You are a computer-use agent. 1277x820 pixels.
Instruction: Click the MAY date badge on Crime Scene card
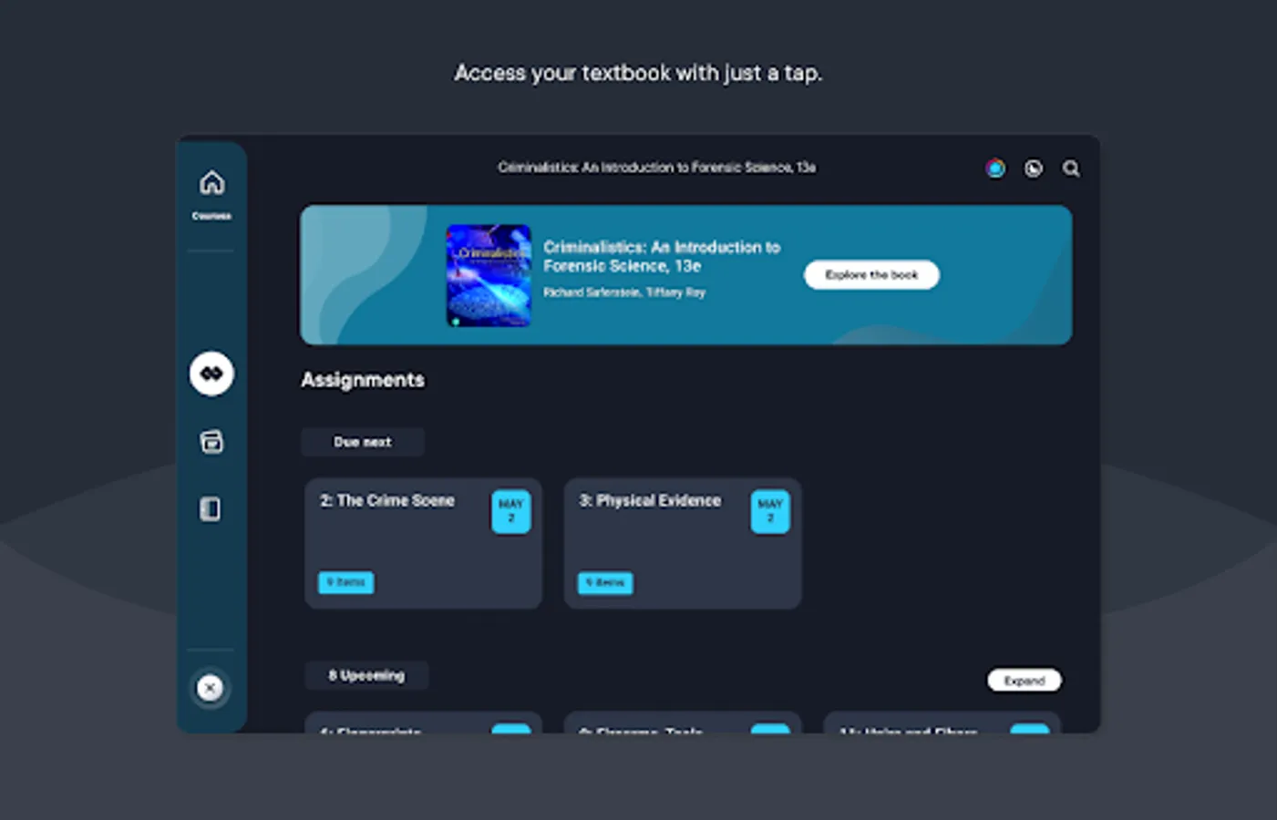(511, 511)
